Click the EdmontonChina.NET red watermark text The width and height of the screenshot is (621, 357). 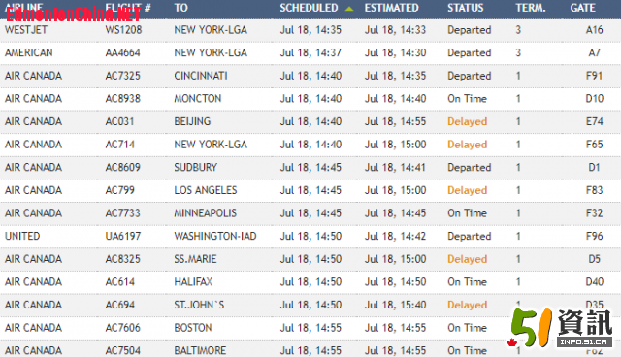(x=73, y=15)
